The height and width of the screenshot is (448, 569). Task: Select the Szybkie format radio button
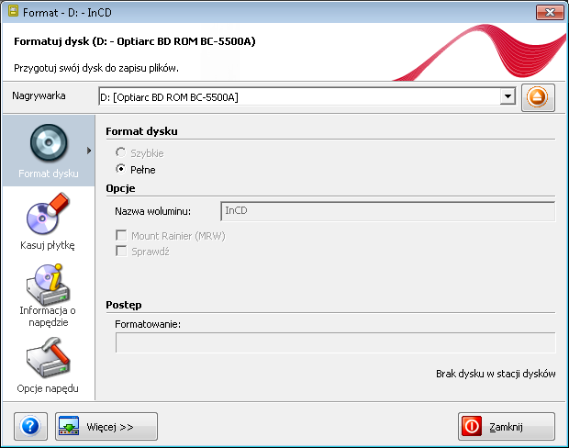(x=121, y=152)
